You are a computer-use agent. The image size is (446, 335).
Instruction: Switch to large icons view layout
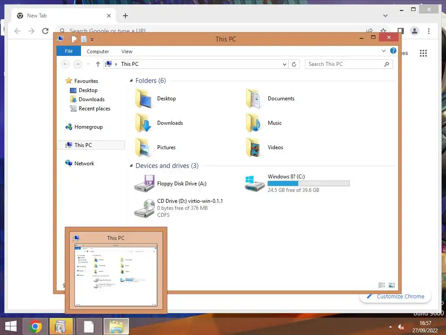pos(392,285)
